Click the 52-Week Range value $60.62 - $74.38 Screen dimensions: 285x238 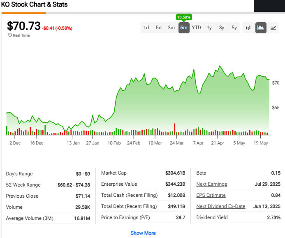74,185
